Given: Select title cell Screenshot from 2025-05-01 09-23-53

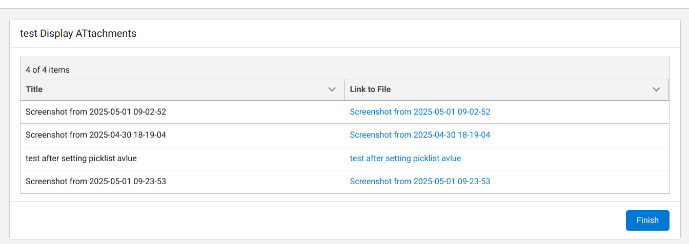Looking at the screenshot, I should 96,182.
